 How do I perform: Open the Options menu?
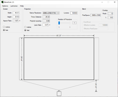pos(5,6)
